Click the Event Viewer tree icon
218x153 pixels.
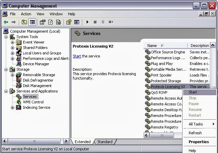[19, 42]
